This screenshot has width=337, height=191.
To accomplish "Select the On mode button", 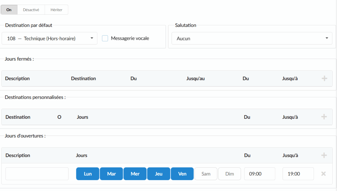I will pos(9,10).
